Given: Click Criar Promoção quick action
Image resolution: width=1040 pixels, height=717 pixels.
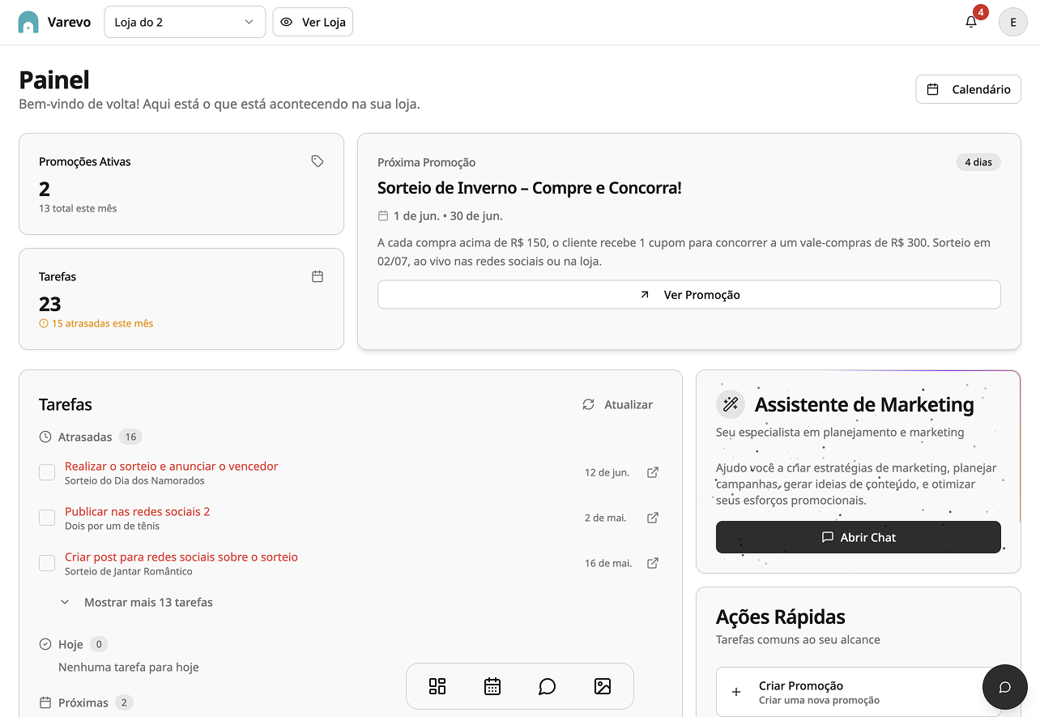Looking at the screenshot, I should click(859, 692).
